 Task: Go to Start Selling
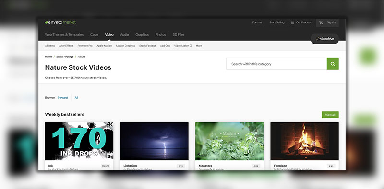[x=277, y=22]
